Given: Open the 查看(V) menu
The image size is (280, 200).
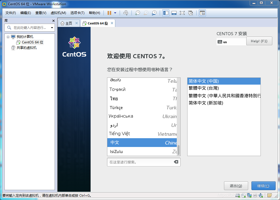Looking at the screenshot, I should (41, 13).
